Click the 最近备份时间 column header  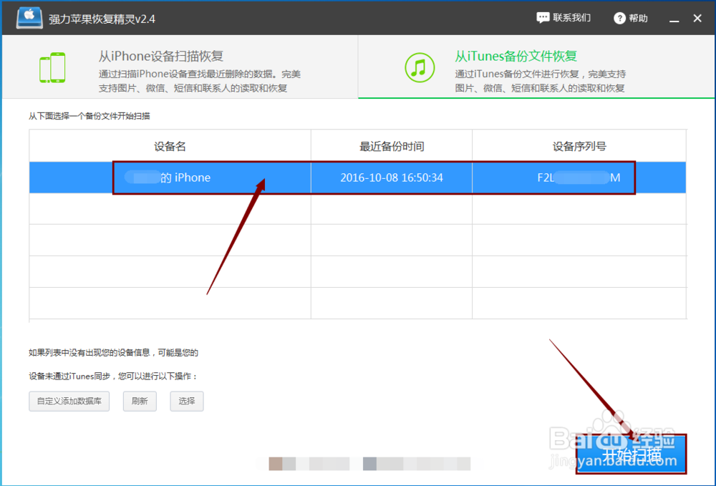point(391,145)
